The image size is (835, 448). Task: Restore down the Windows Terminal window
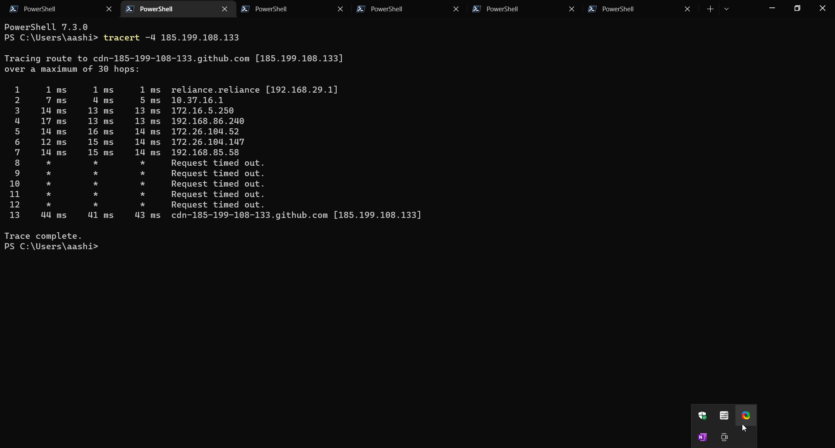tap(797, 8)
